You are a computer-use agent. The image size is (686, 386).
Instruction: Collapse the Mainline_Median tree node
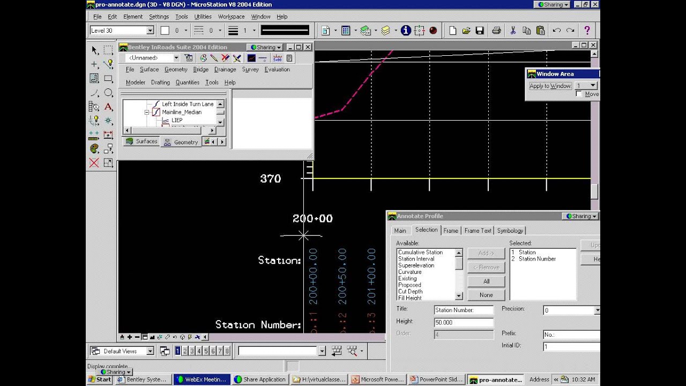147,112
